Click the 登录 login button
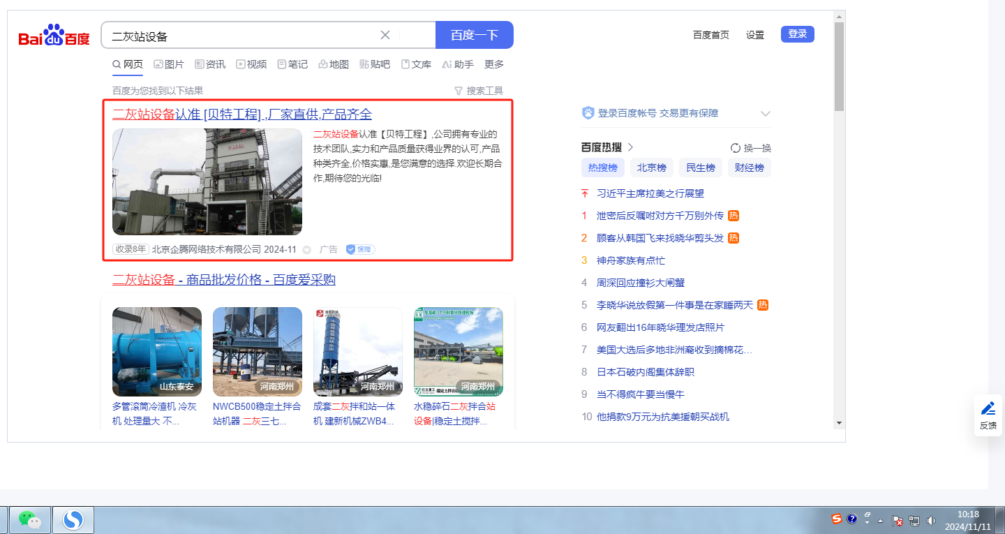 click(797, 34)
